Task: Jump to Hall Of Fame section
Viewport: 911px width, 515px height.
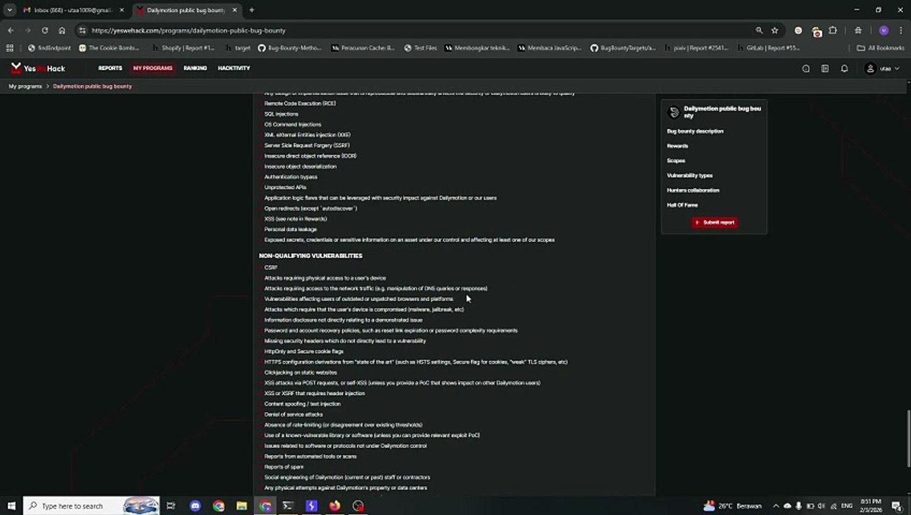Action: (682, 205)
